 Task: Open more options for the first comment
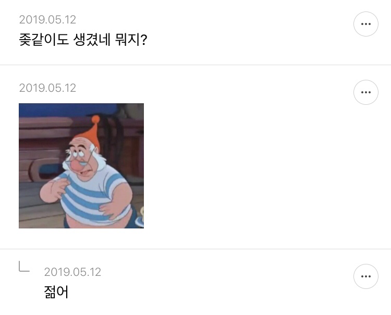point(366,24)
